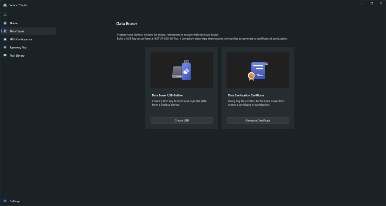Click the Data Eraser USB-Builder card title
Image resolution: width=386 pixels, height=206 pixels.
[x=167, y=95]
